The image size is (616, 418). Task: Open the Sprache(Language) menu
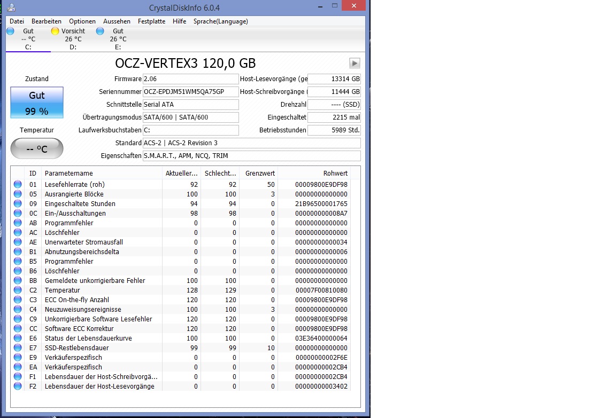(221, 21)
